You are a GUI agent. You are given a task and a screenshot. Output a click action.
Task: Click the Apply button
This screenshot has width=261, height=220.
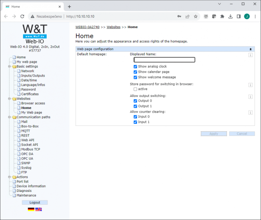pos(214,134)
